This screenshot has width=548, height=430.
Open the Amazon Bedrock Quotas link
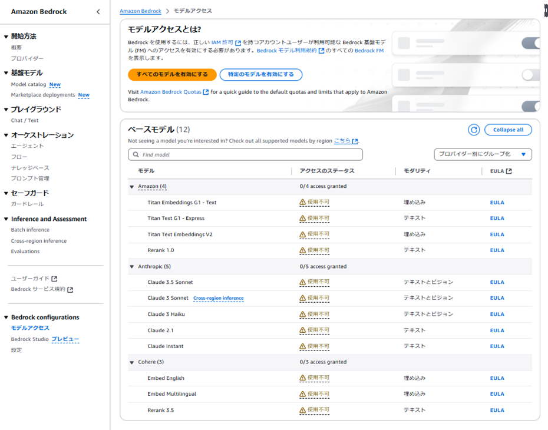pos(171,92)
